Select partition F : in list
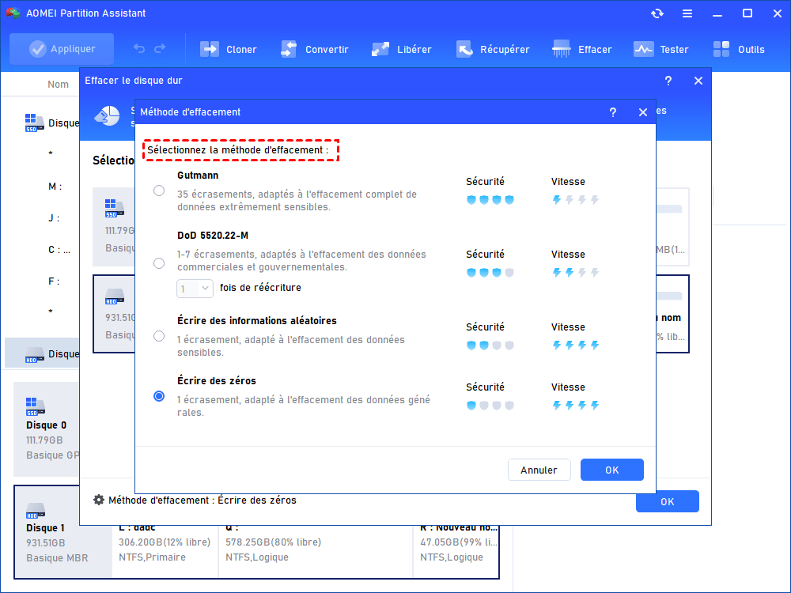The width and height of the screenshot is (791, 593). [x=54, y=281]
